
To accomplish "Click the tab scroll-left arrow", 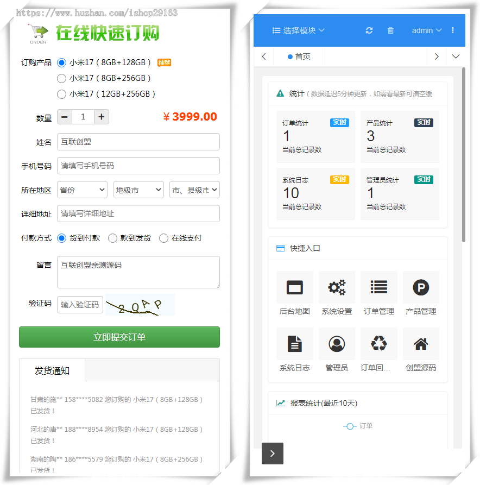I will click(264, 56).
